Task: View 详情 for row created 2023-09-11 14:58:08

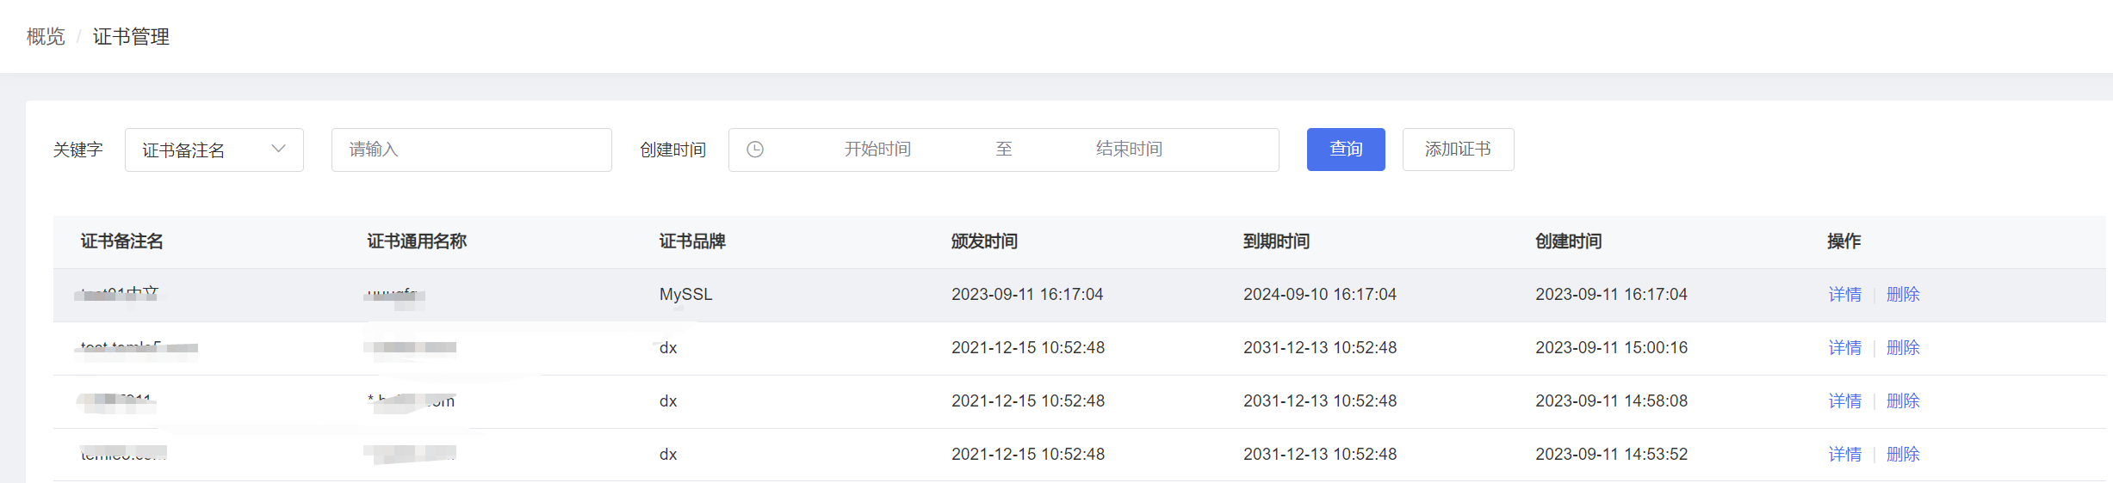Action: 1844,401
